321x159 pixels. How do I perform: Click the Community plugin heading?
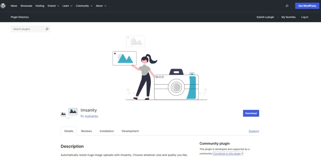[214, 143]
